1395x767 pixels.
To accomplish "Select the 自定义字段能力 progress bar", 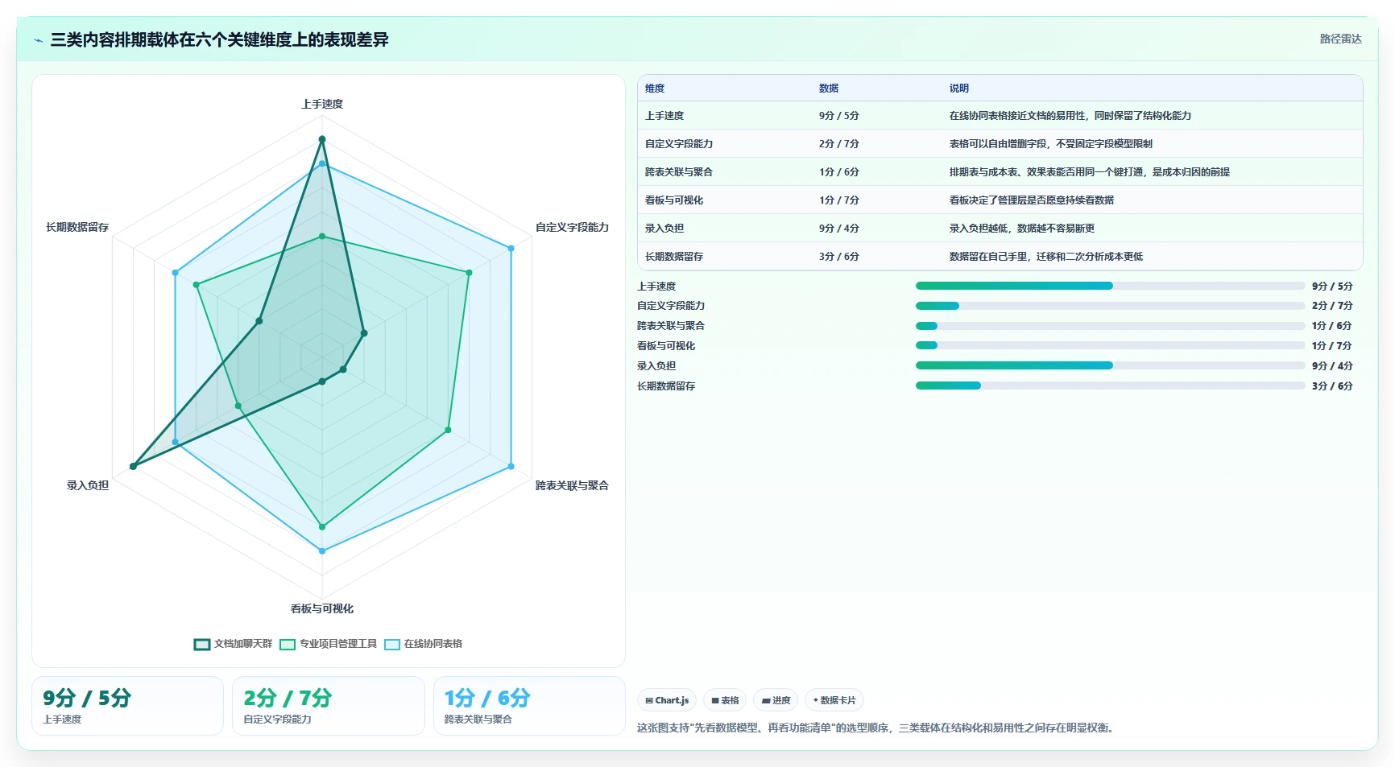I will click(1110, 306).
